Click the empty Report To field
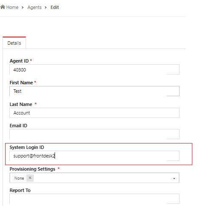This screenshot has height=206, width=200. [94, 199]
